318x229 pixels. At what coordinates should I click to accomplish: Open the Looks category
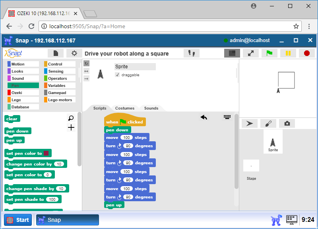click(23, 71)
